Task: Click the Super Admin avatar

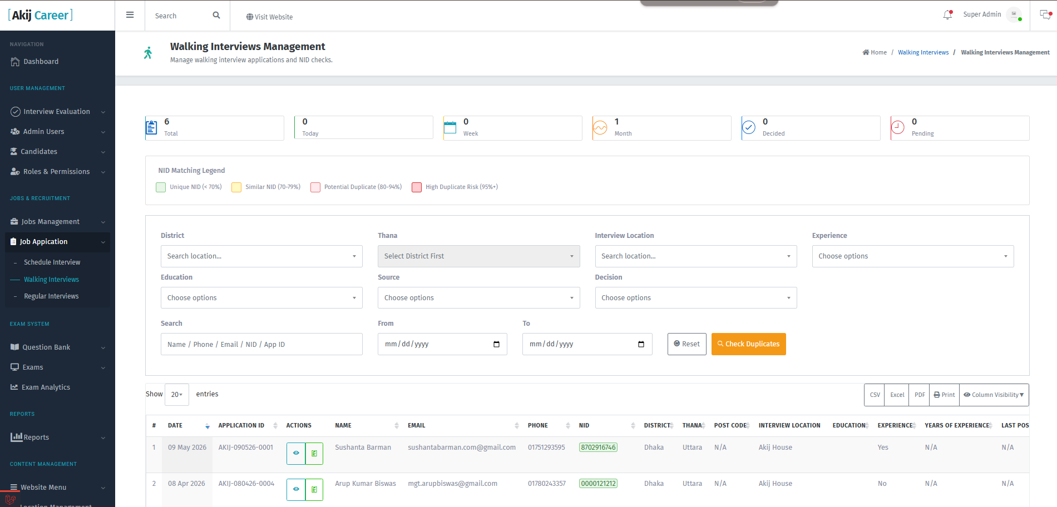Action: coord(1014,14)
